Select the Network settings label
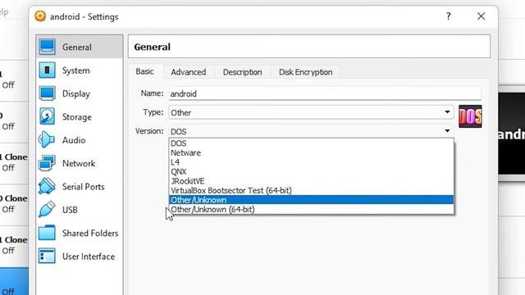The width and height of the screenshot is (525, 295). [x=79, y=163]
